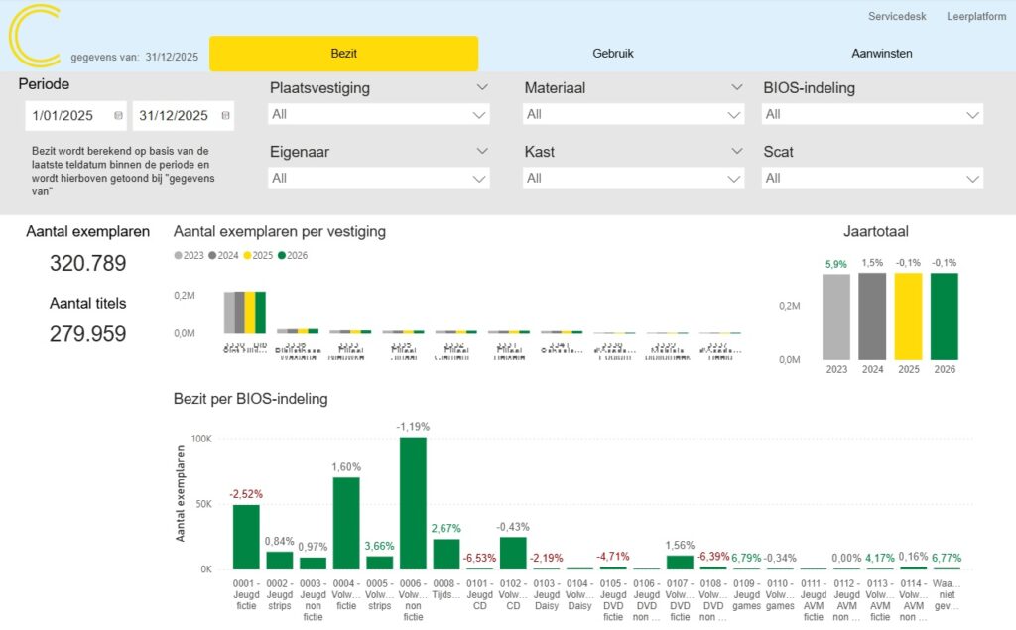Open the calendar picker for end date 31/12/2025
Viewport: 1016px width, 630px height.
click(225, 116)
